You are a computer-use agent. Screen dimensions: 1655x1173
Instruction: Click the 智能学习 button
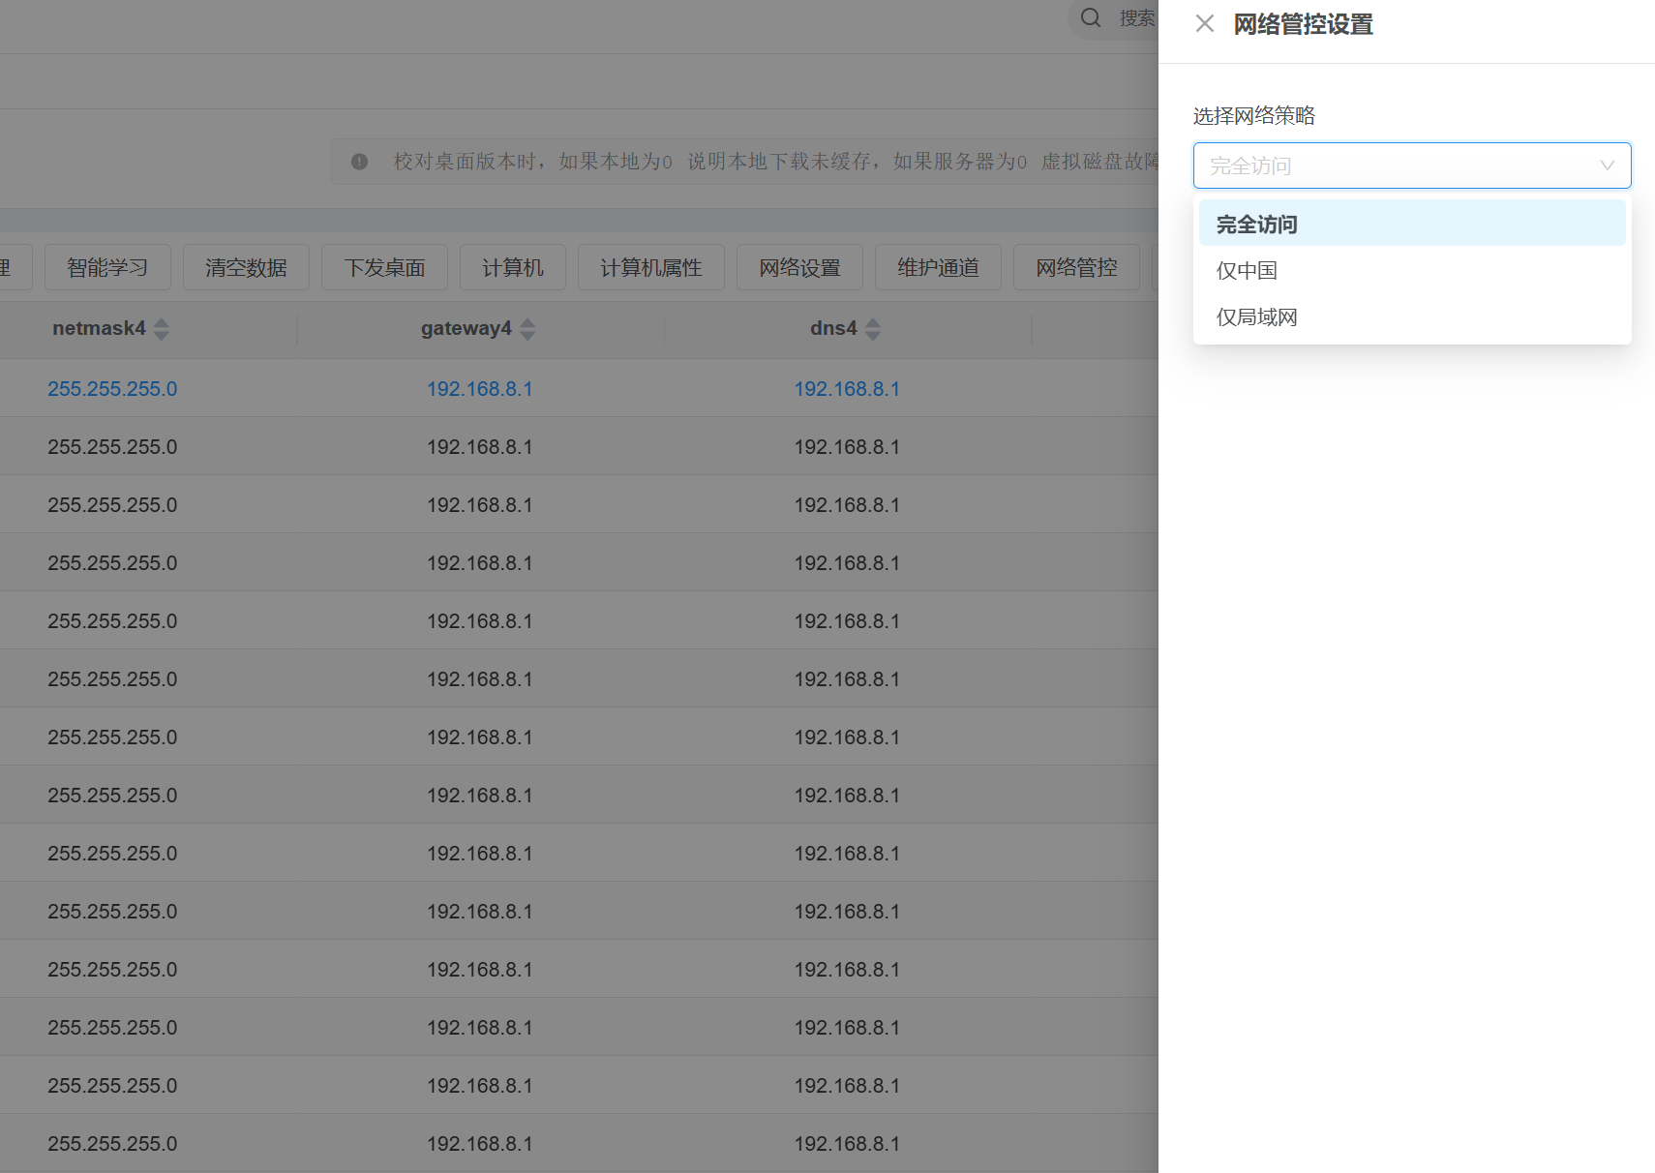107,268
